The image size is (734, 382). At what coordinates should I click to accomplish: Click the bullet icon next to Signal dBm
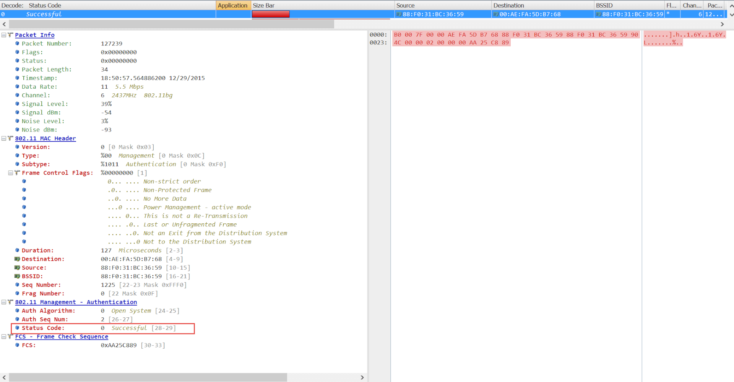[17, 112]
